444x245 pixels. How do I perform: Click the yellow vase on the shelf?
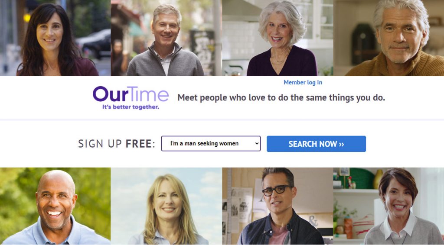(378, 179)
